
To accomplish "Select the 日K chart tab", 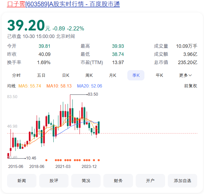I will point(66,75).
